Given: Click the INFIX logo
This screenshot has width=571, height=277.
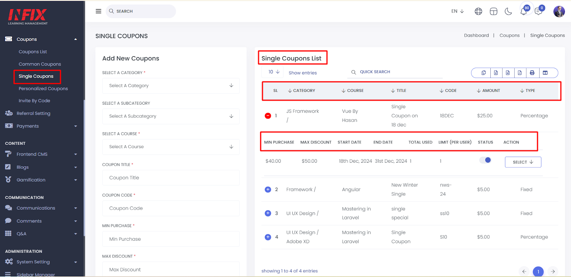Looking at the screenshot, I should point(28,17).
